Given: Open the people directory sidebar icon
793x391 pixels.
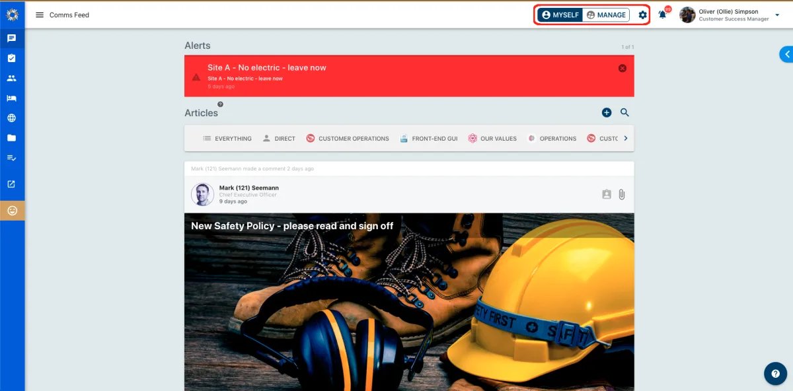Looking at the screenshot, I should point(12,78).
